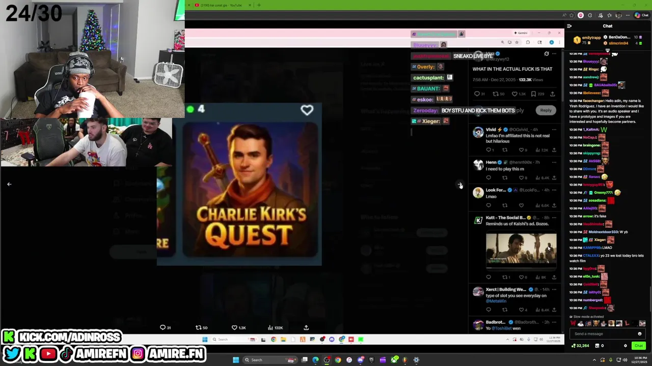Go to previous image with left arrow
The image size is (652, 366).
click(9, 184)
